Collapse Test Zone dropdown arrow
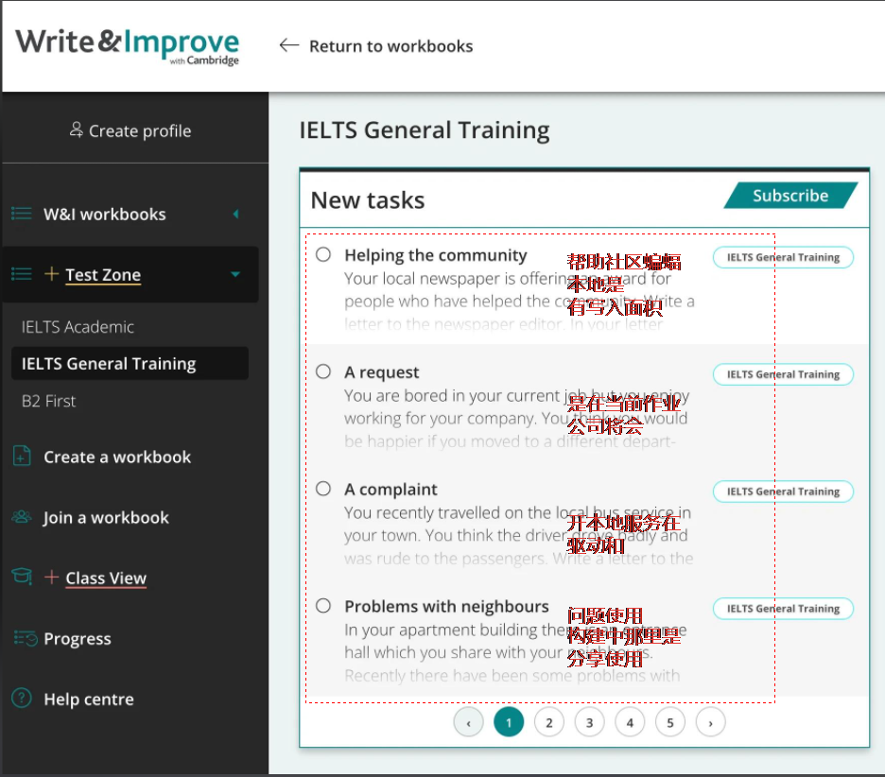This screenshot has height=777, width=885. pos(235,274)
